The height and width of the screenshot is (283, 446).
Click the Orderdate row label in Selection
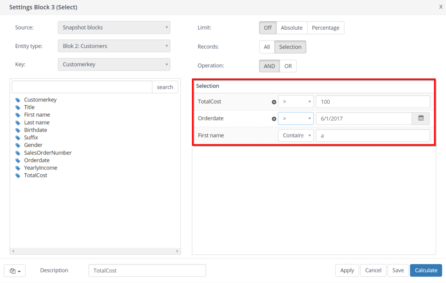point(211,118)
